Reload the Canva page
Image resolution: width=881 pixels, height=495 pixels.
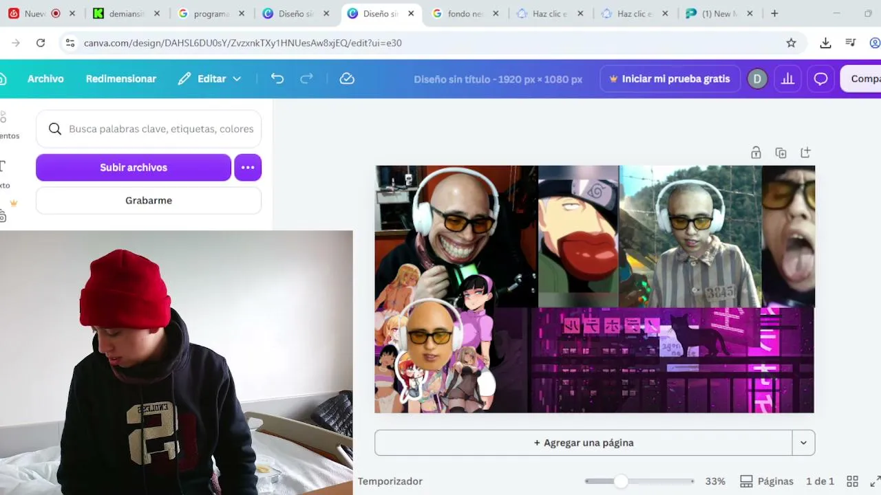click(41, 43)
